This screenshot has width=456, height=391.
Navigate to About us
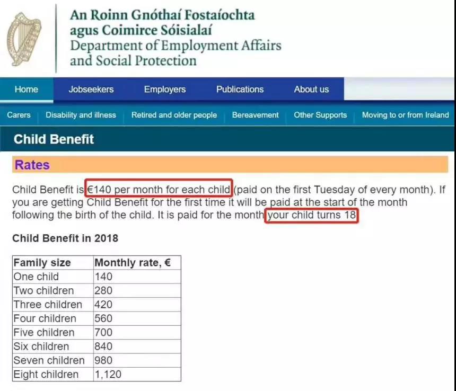point(311,90)
